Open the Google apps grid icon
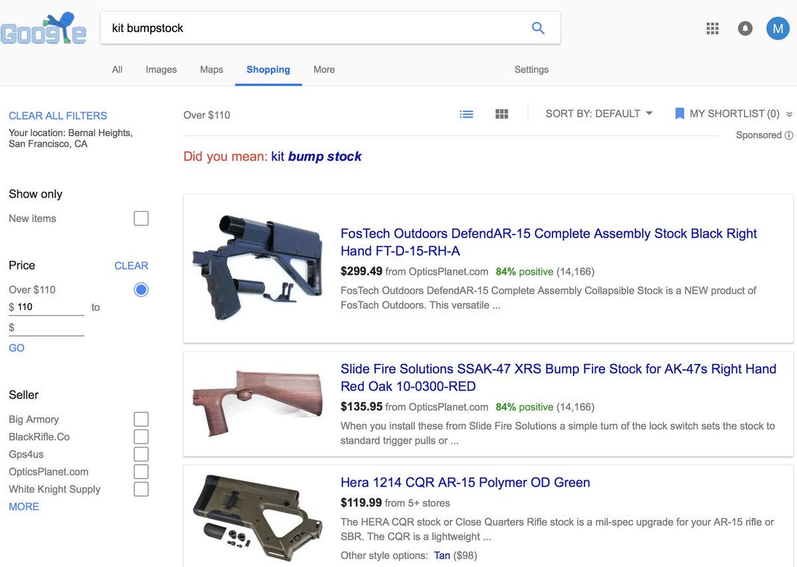 (x=713, y=29)
